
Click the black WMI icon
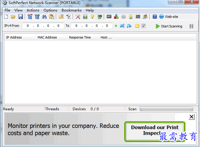click(x=109, y=16)
